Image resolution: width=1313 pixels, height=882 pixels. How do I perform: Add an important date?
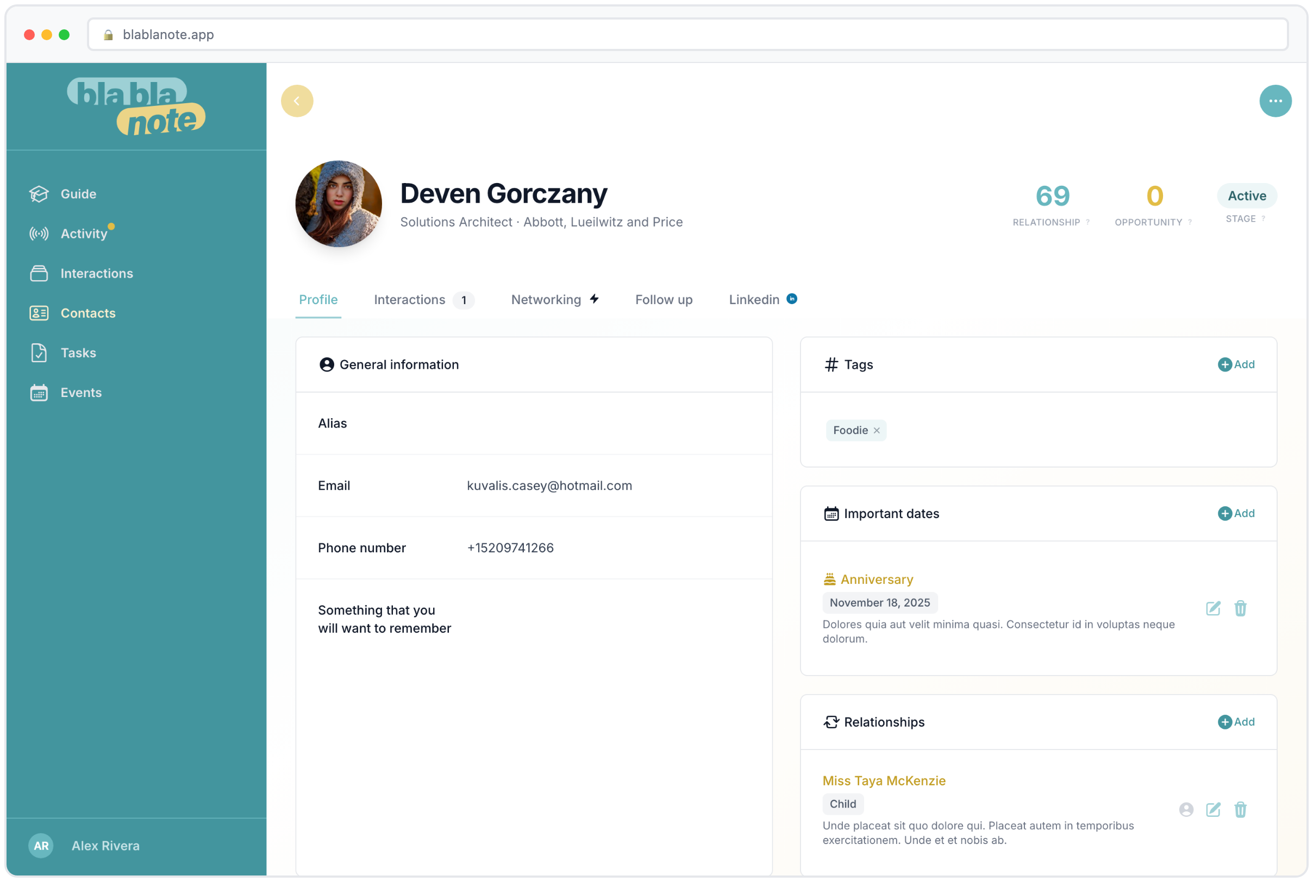pos(1236,513)
